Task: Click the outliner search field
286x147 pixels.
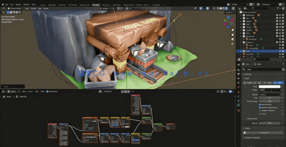Action: (259, 8)
